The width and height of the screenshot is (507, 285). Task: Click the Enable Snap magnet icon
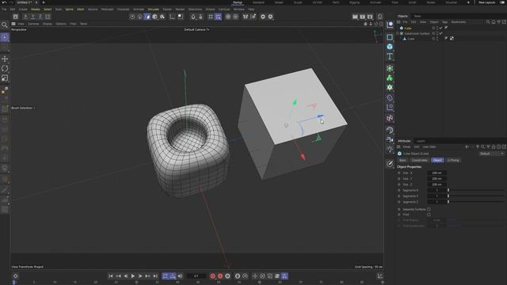point(193,17)
